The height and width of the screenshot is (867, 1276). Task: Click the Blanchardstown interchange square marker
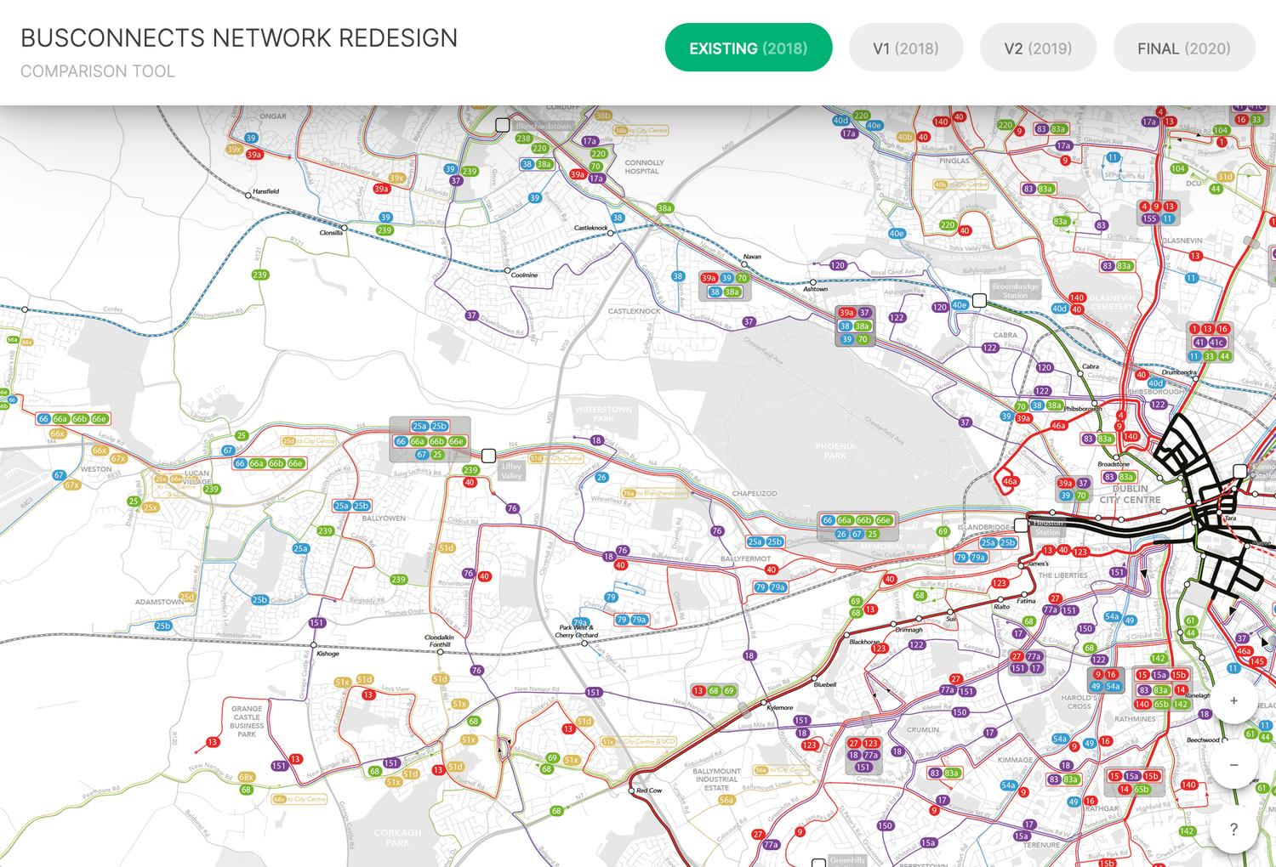pos(503,125)
